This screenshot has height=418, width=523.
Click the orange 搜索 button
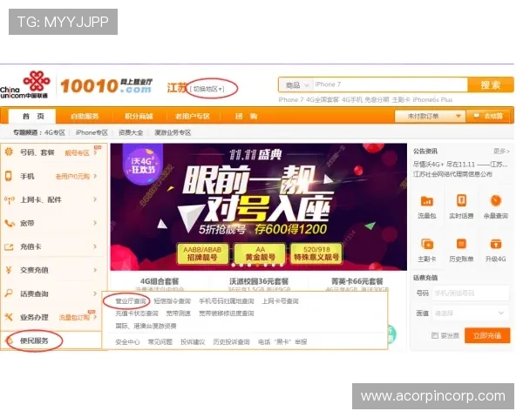click(491, 85)
